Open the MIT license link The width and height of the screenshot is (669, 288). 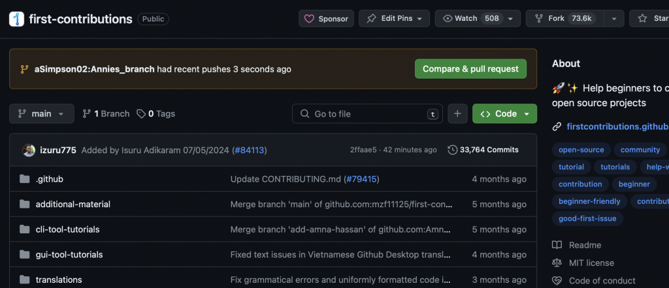pyautogui.click(x=591, y=263)
